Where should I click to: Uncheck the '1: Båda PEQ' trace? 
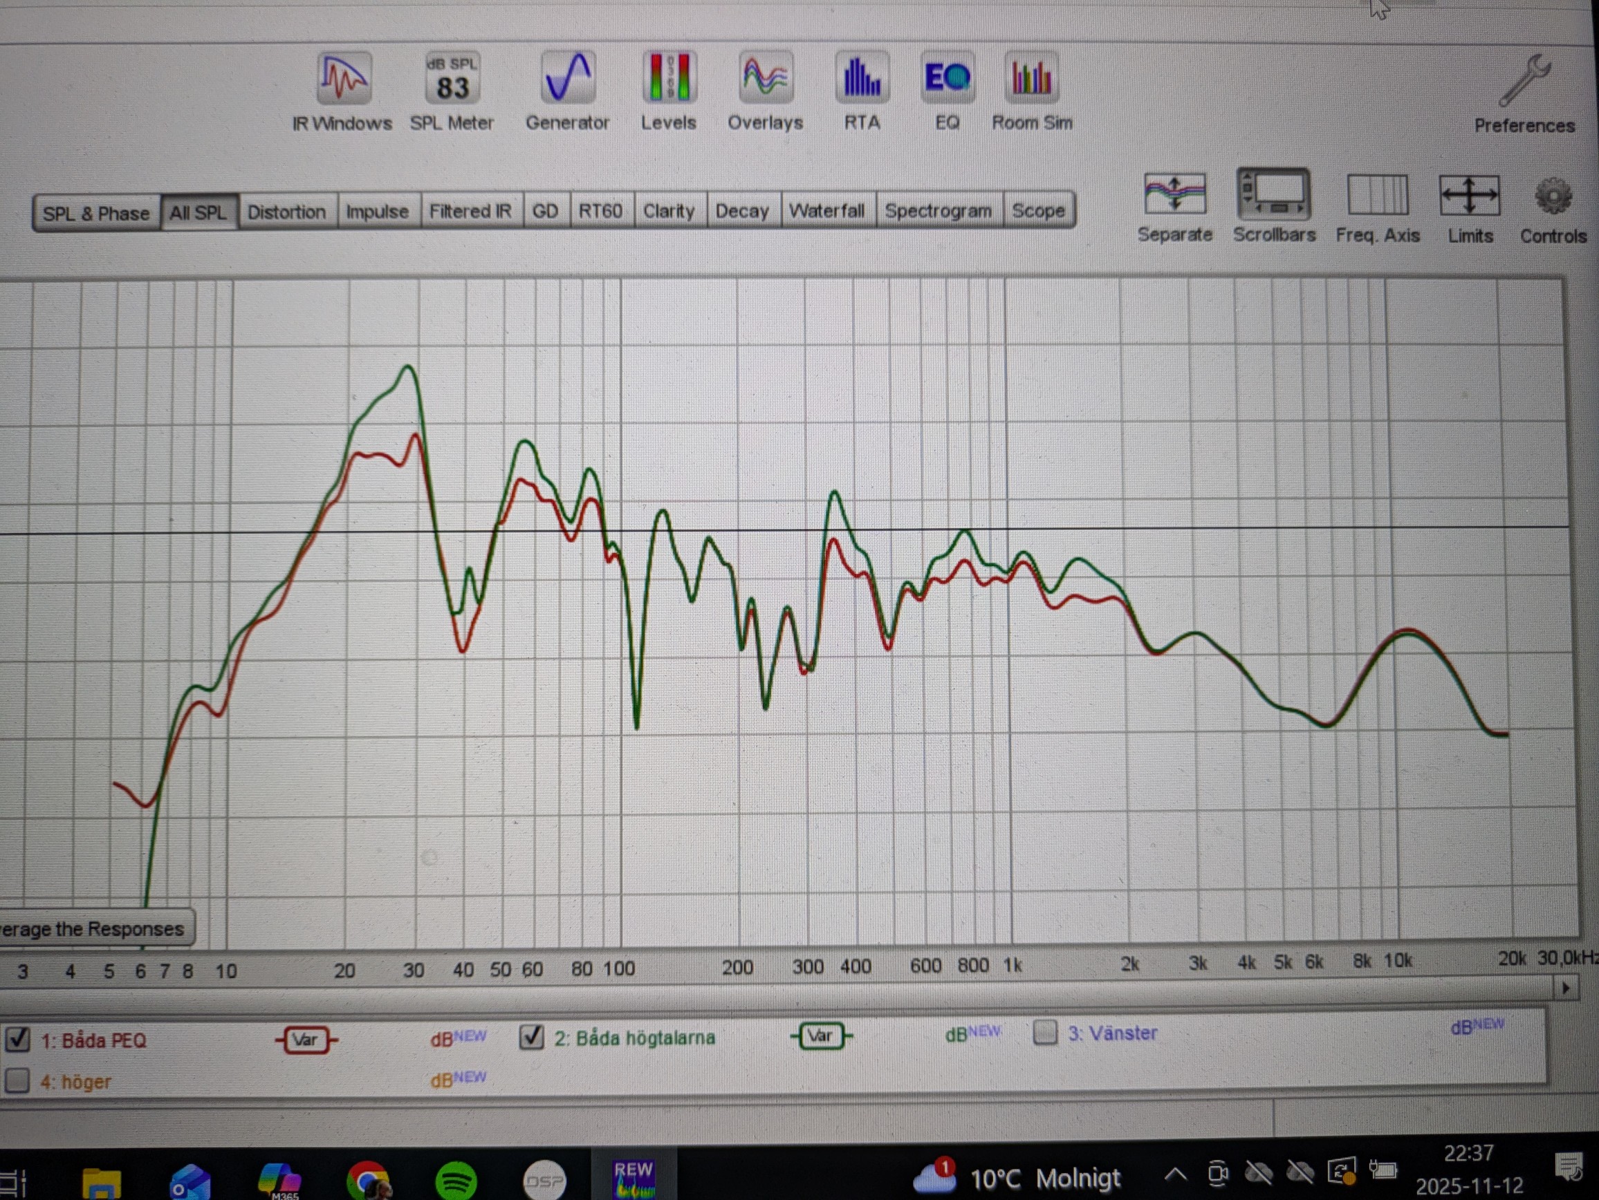17,1040
